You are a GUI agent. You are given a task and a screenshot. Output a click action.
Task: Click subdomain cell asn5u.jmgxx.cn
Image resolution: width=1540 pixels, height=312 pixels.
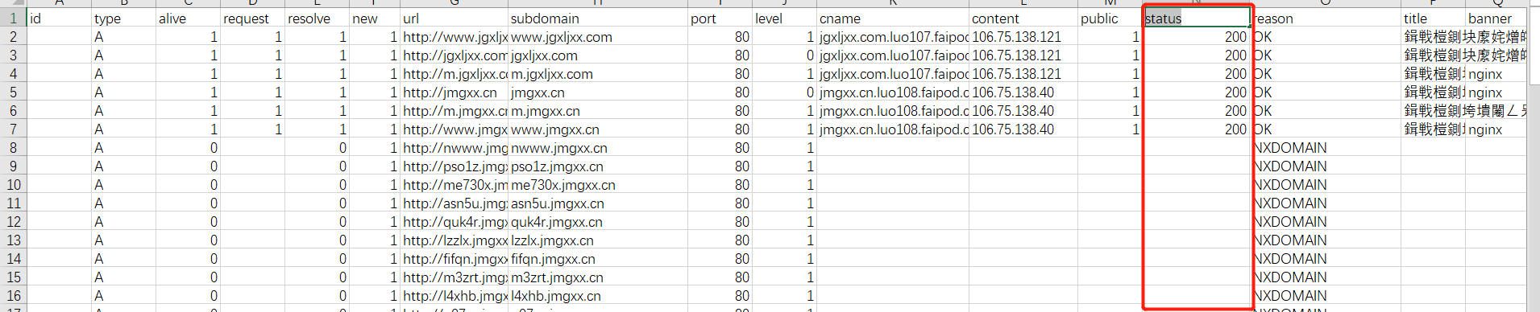tap(598, 203)
